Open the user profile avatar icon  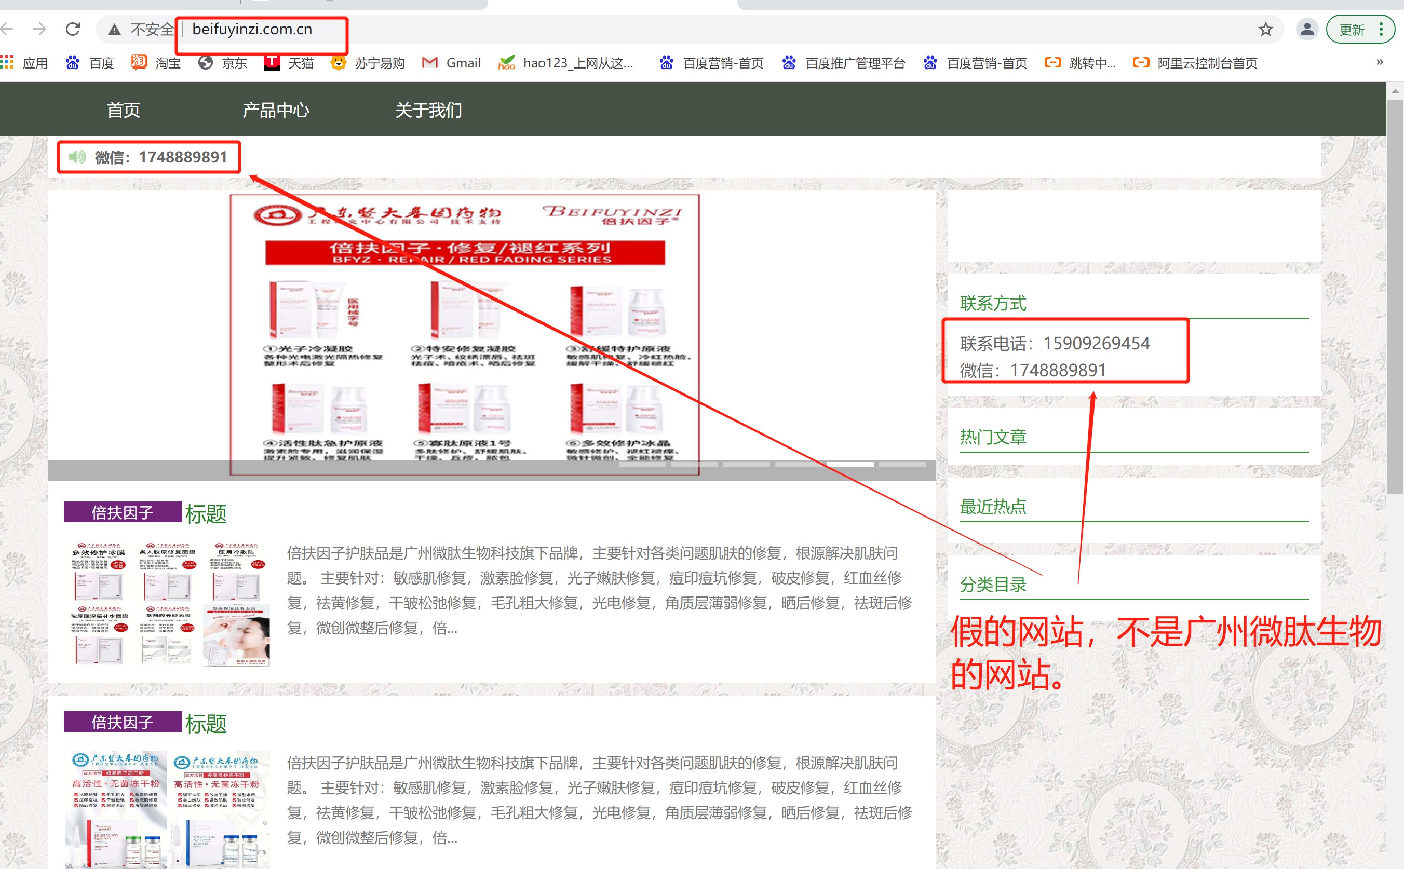pos(1306,29)
